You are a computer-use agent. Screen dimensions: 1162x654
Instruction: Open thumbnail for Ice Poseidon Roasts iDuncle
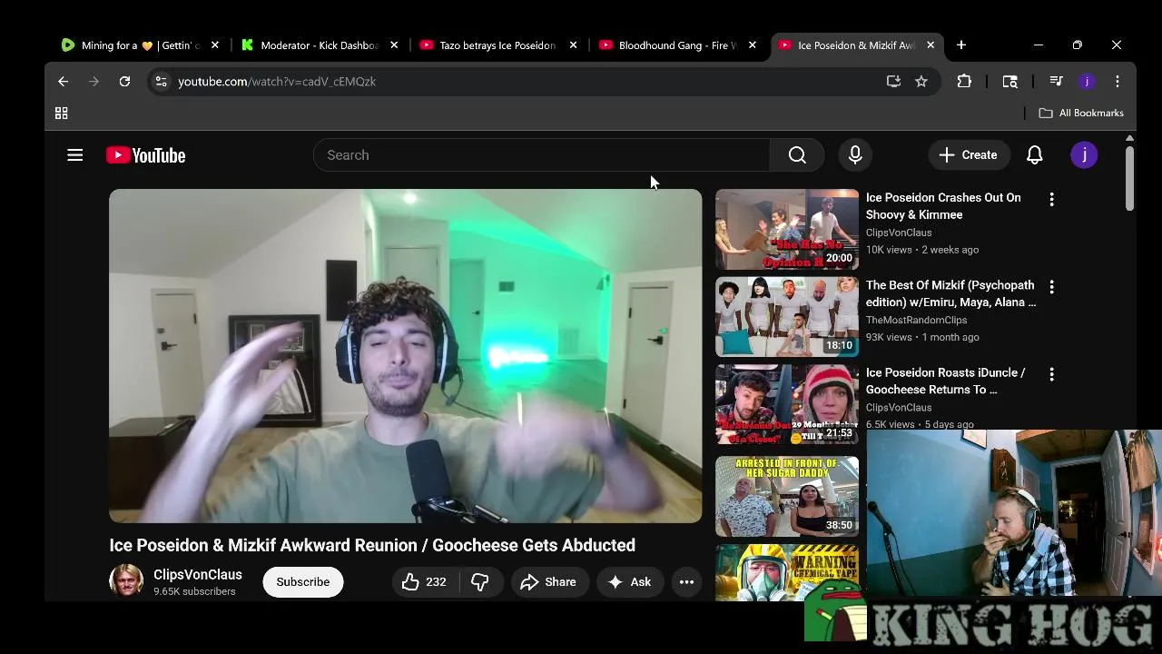(787, 404)
